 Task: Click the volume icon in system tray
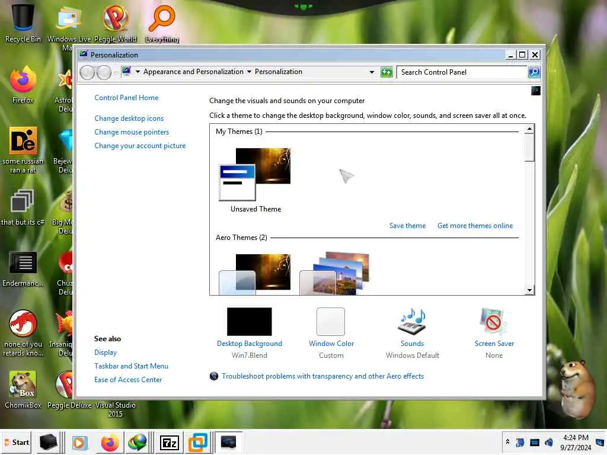pos(548,442)
